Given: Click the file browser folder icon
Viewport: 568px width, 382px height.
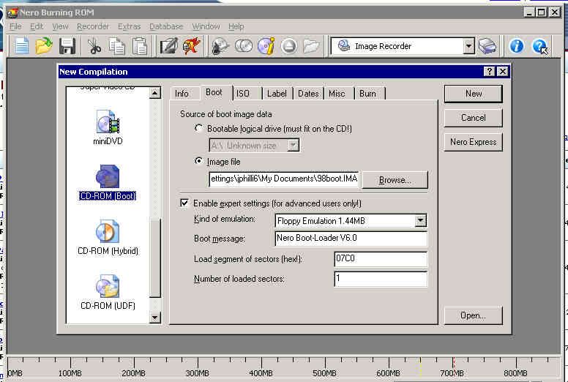Looking at the screenshot, I should point(312,46).
